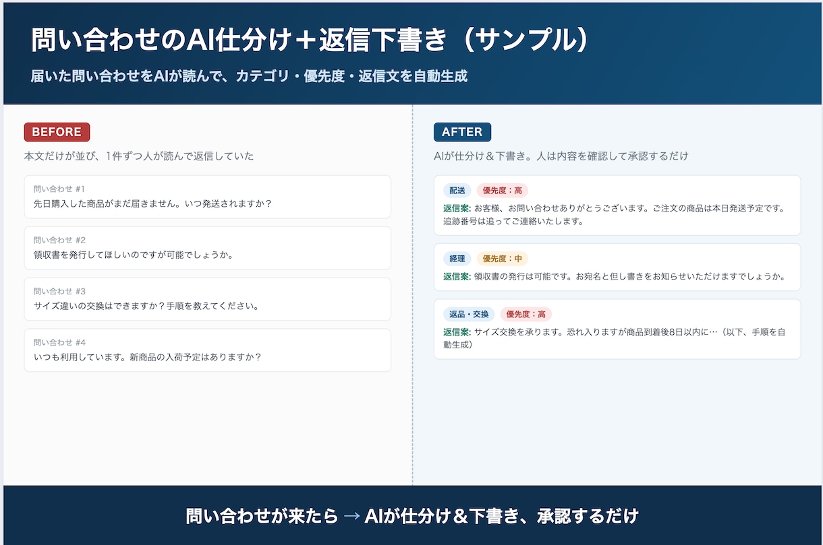Click 返信案 label in the size exchange reply

pos(457,332)
